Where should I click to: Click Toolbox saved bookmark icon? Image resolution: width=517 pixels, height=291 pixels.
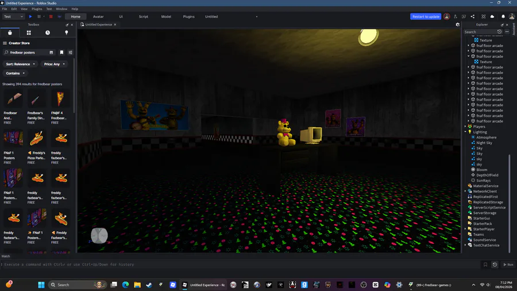[x=61, y=52]
